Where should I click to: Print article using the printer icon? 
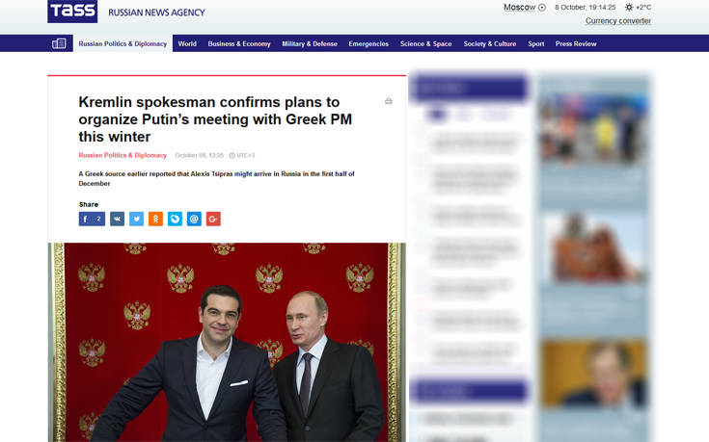click(x=389, y=101)
